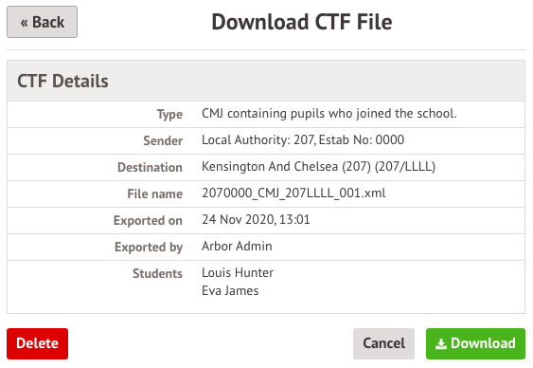Cancel the CTF download dialog
Viewport: 533px width, 368px height.
(x=383, y=343)
